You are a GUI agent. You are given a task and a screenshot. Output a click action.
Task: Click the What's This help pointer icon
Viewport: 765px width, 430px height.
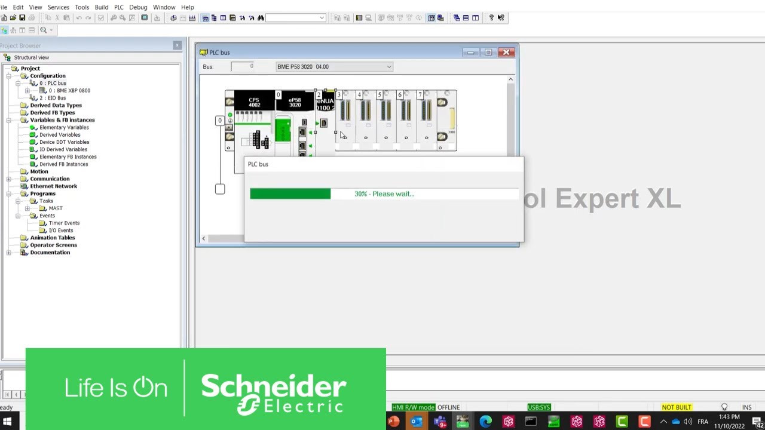pyautogui.click(x=501, y=18)
